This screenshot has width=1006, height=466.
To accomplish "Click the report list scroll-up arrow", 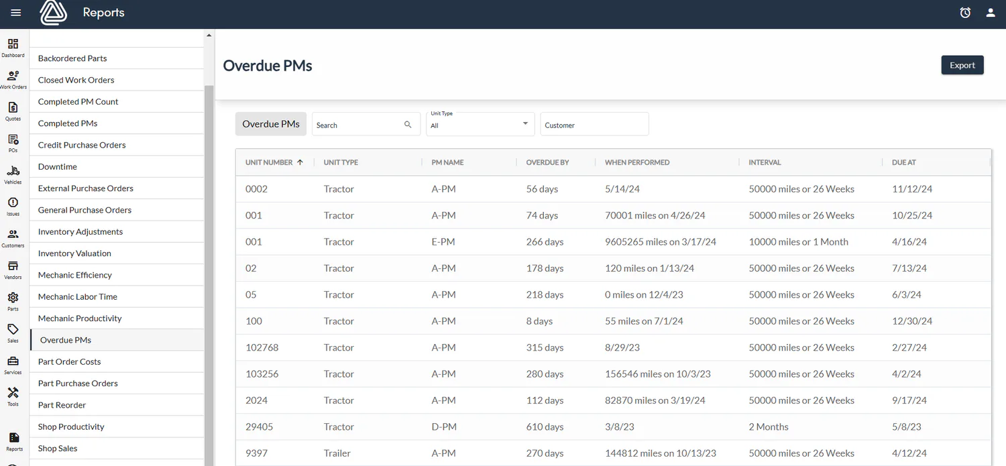I will click(x=209, y=36).
